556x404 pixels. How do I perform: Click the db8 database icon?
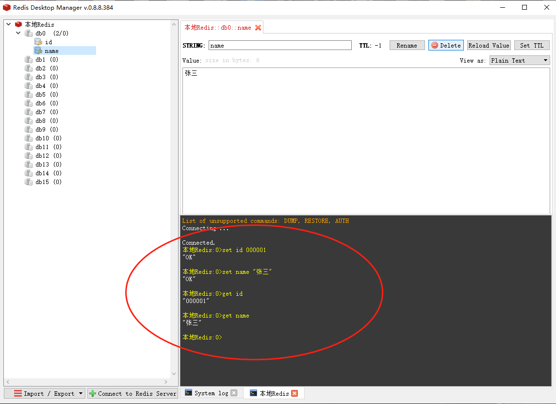pyautogui.click(x=29, y=121)
